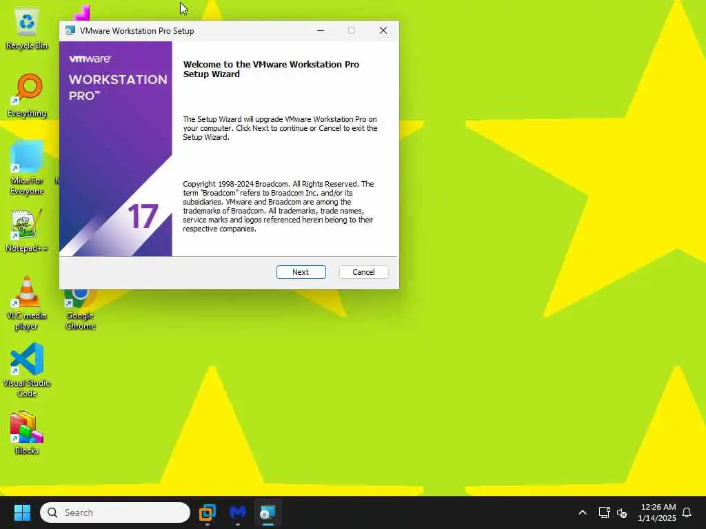Select the Everything search desktop shortcut
The width and height of the screenshot is (706, 529).
(27, 95)
